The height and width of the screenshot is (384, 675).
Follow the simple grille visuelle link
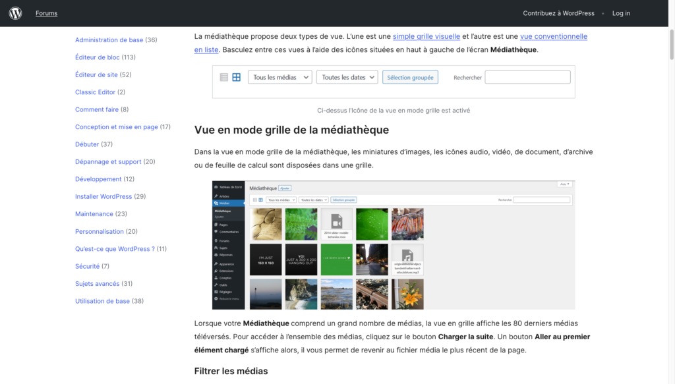[x=426, y=36]
